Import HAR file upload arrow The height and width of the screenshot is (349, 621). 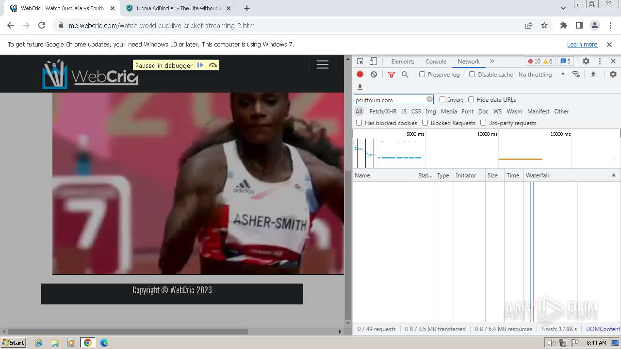[x=593, y=74]
